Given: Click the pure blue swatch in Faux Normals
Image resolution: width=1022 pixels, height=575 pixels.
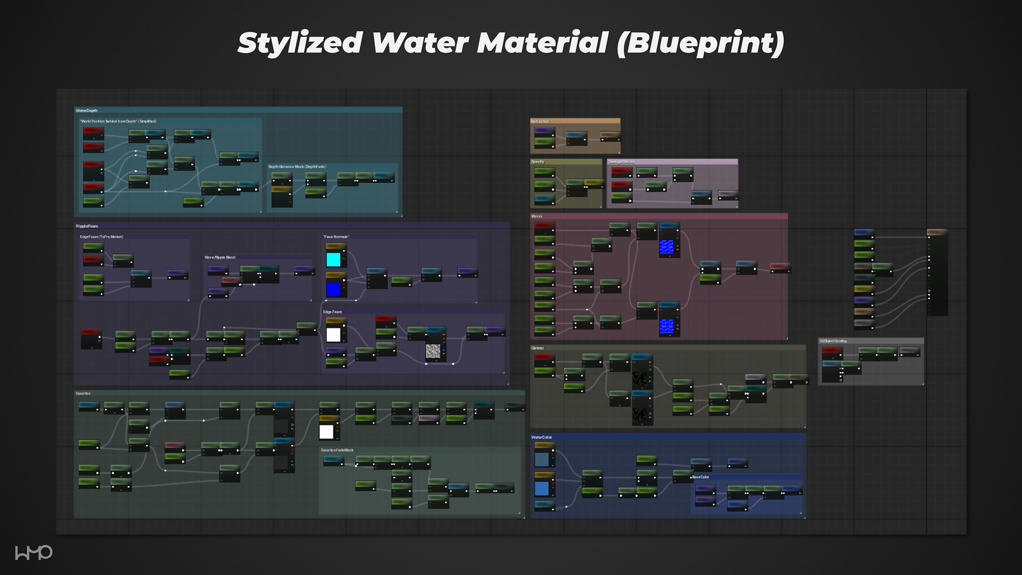Looking at the screenshot, I should [333, 290].
